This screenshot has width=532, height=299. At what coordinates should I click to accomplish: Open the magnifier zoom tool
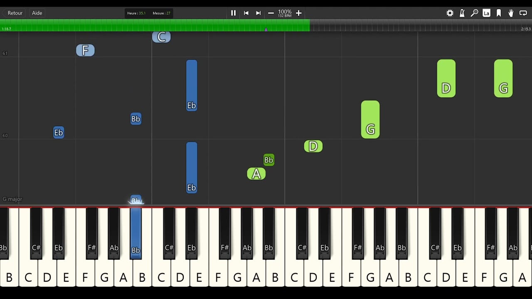pos(474,13)
